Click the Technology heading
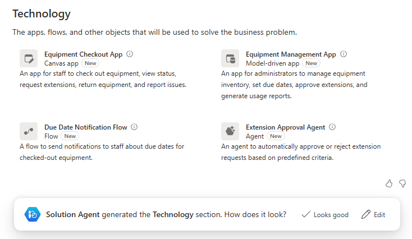This screenshot has width=412, height=239. click(x=42, y=14)
